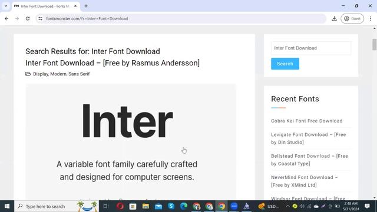The image size is (377, 212).
Task: Open Chrome three-dot menu
Action: click(x=371, y=18)
